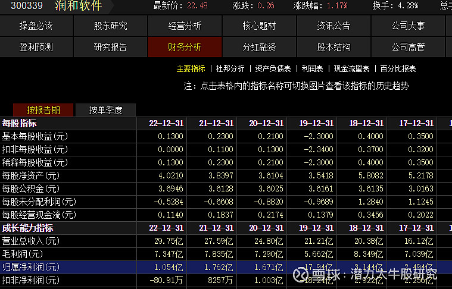Open the 研究报告 tab

[110, 47]
